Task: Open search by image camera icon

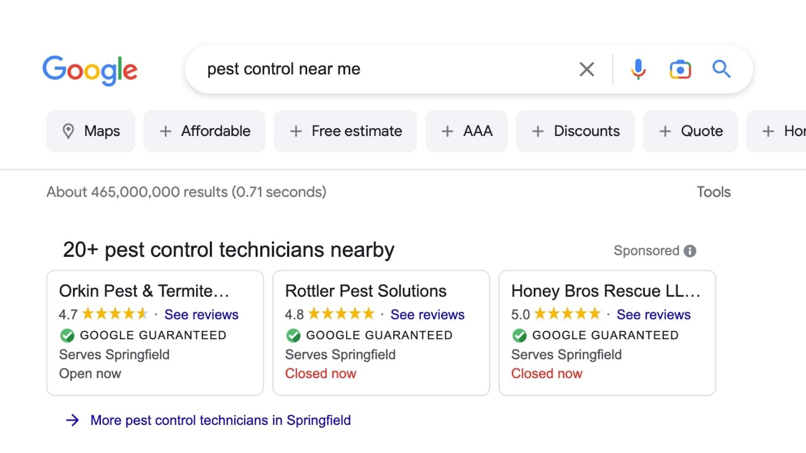Action: pos(680,69)
